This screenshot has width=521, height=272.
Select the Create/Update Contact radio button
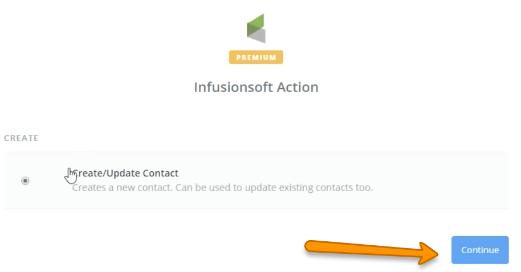[x=25, y=180]
